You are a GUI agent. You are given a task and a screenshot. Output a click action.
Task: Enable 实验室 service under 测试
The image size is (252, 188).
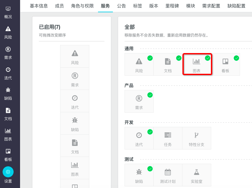[x=197, y=175]
